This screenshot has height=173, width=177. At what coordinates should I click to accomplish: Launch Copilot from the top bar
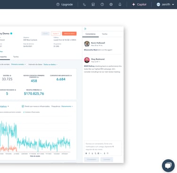[x=139, y=4]
